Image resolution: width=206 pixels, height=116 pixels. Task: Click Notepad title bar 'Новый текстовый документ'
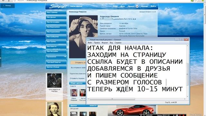106,39
